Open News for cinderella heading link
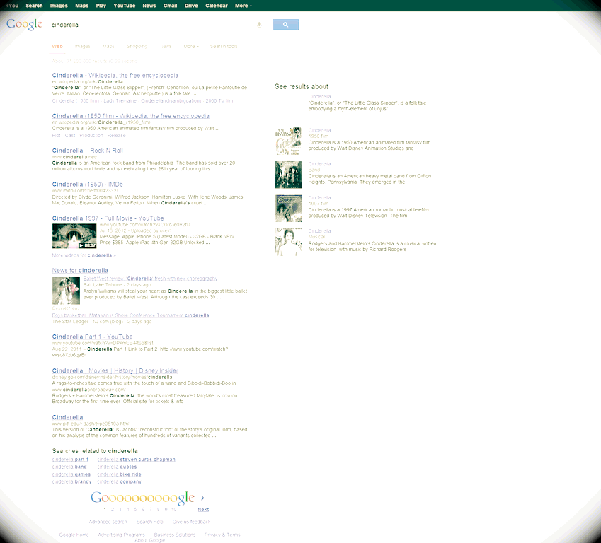 [x=80, y=270]
